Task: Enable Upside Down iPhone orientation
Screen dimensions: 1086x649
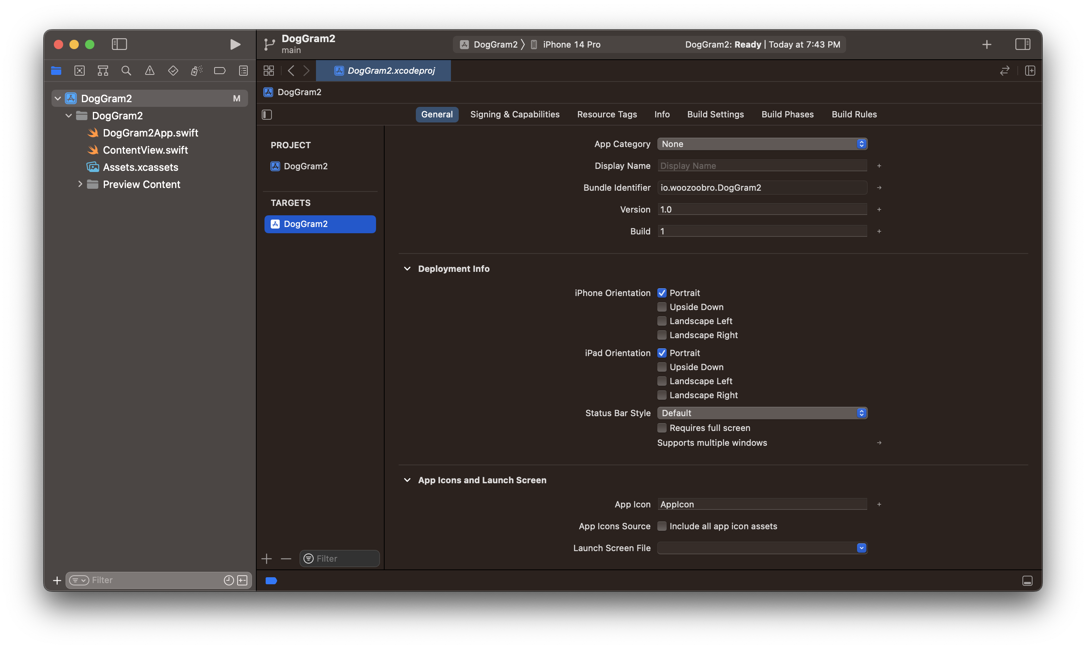Action: tap(662, 307)
